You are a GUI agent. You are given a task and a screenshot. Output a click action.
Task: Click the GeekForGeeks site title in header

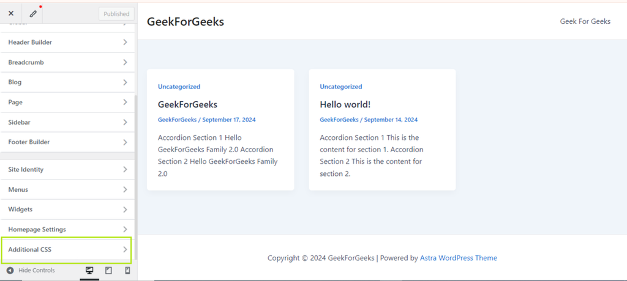(186, 21)
